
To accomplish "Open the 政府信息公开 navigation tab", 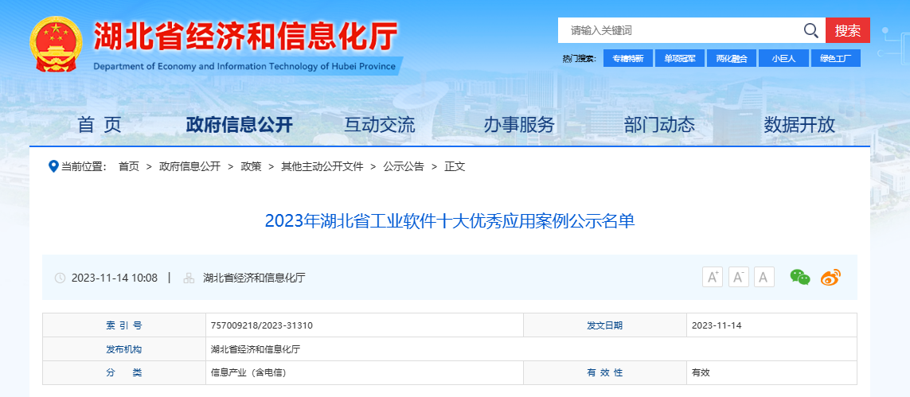I will (x=239, y=125).
